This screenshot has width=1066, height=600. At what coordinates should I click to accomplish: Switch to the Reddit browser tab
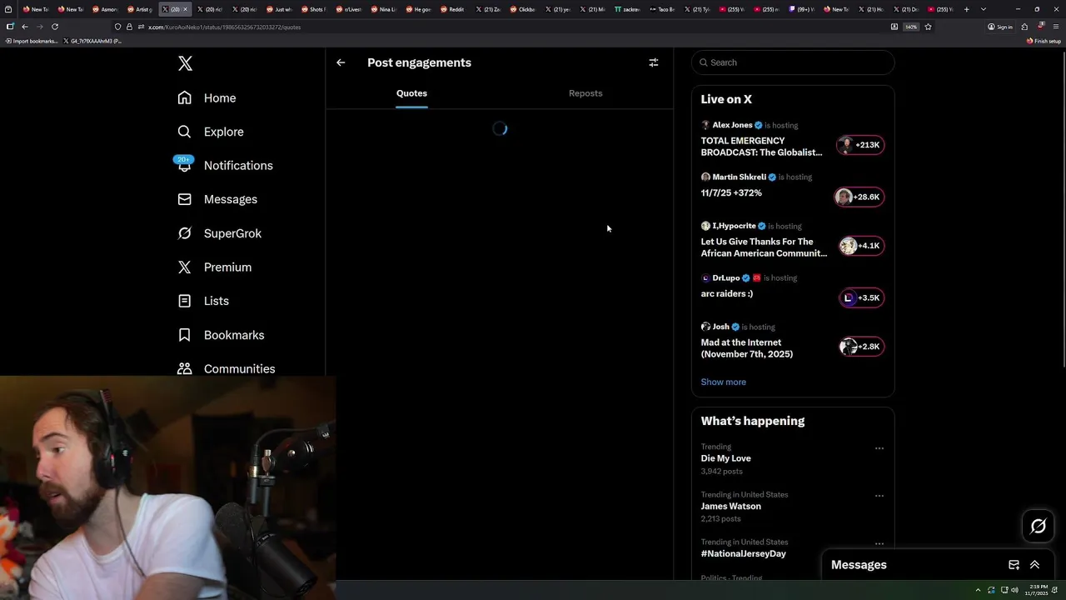[452, 9]
